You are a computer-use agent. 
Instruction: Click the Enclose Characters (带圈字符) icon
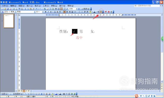tap(101, 12)
